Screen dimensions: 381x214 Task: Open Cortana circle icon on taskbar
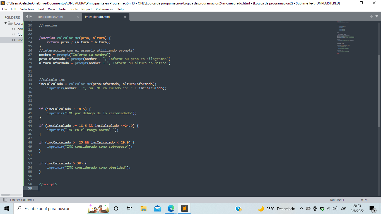pos(116,208)
